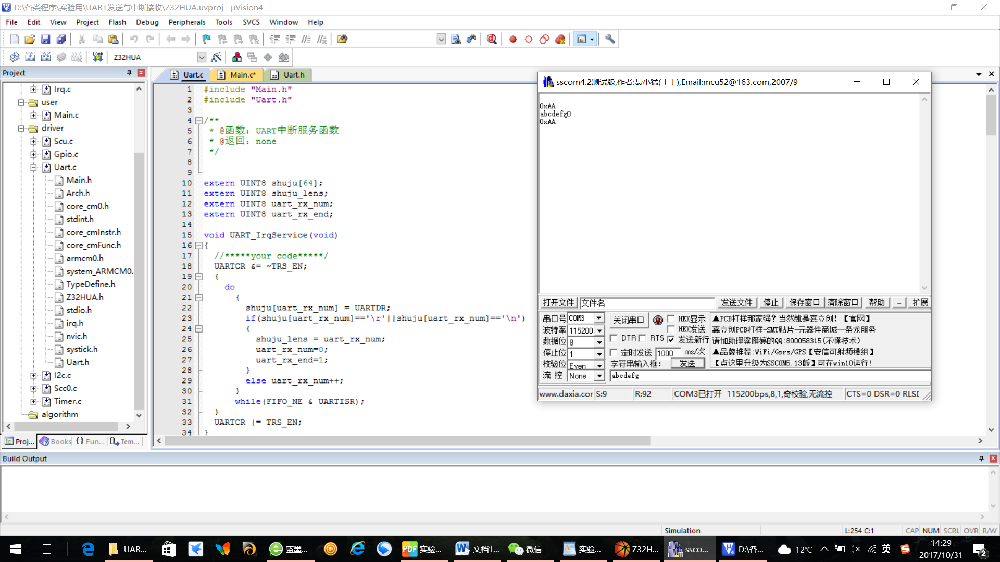
Task: Open the Project menu
Action: click(x=87, y=22)
